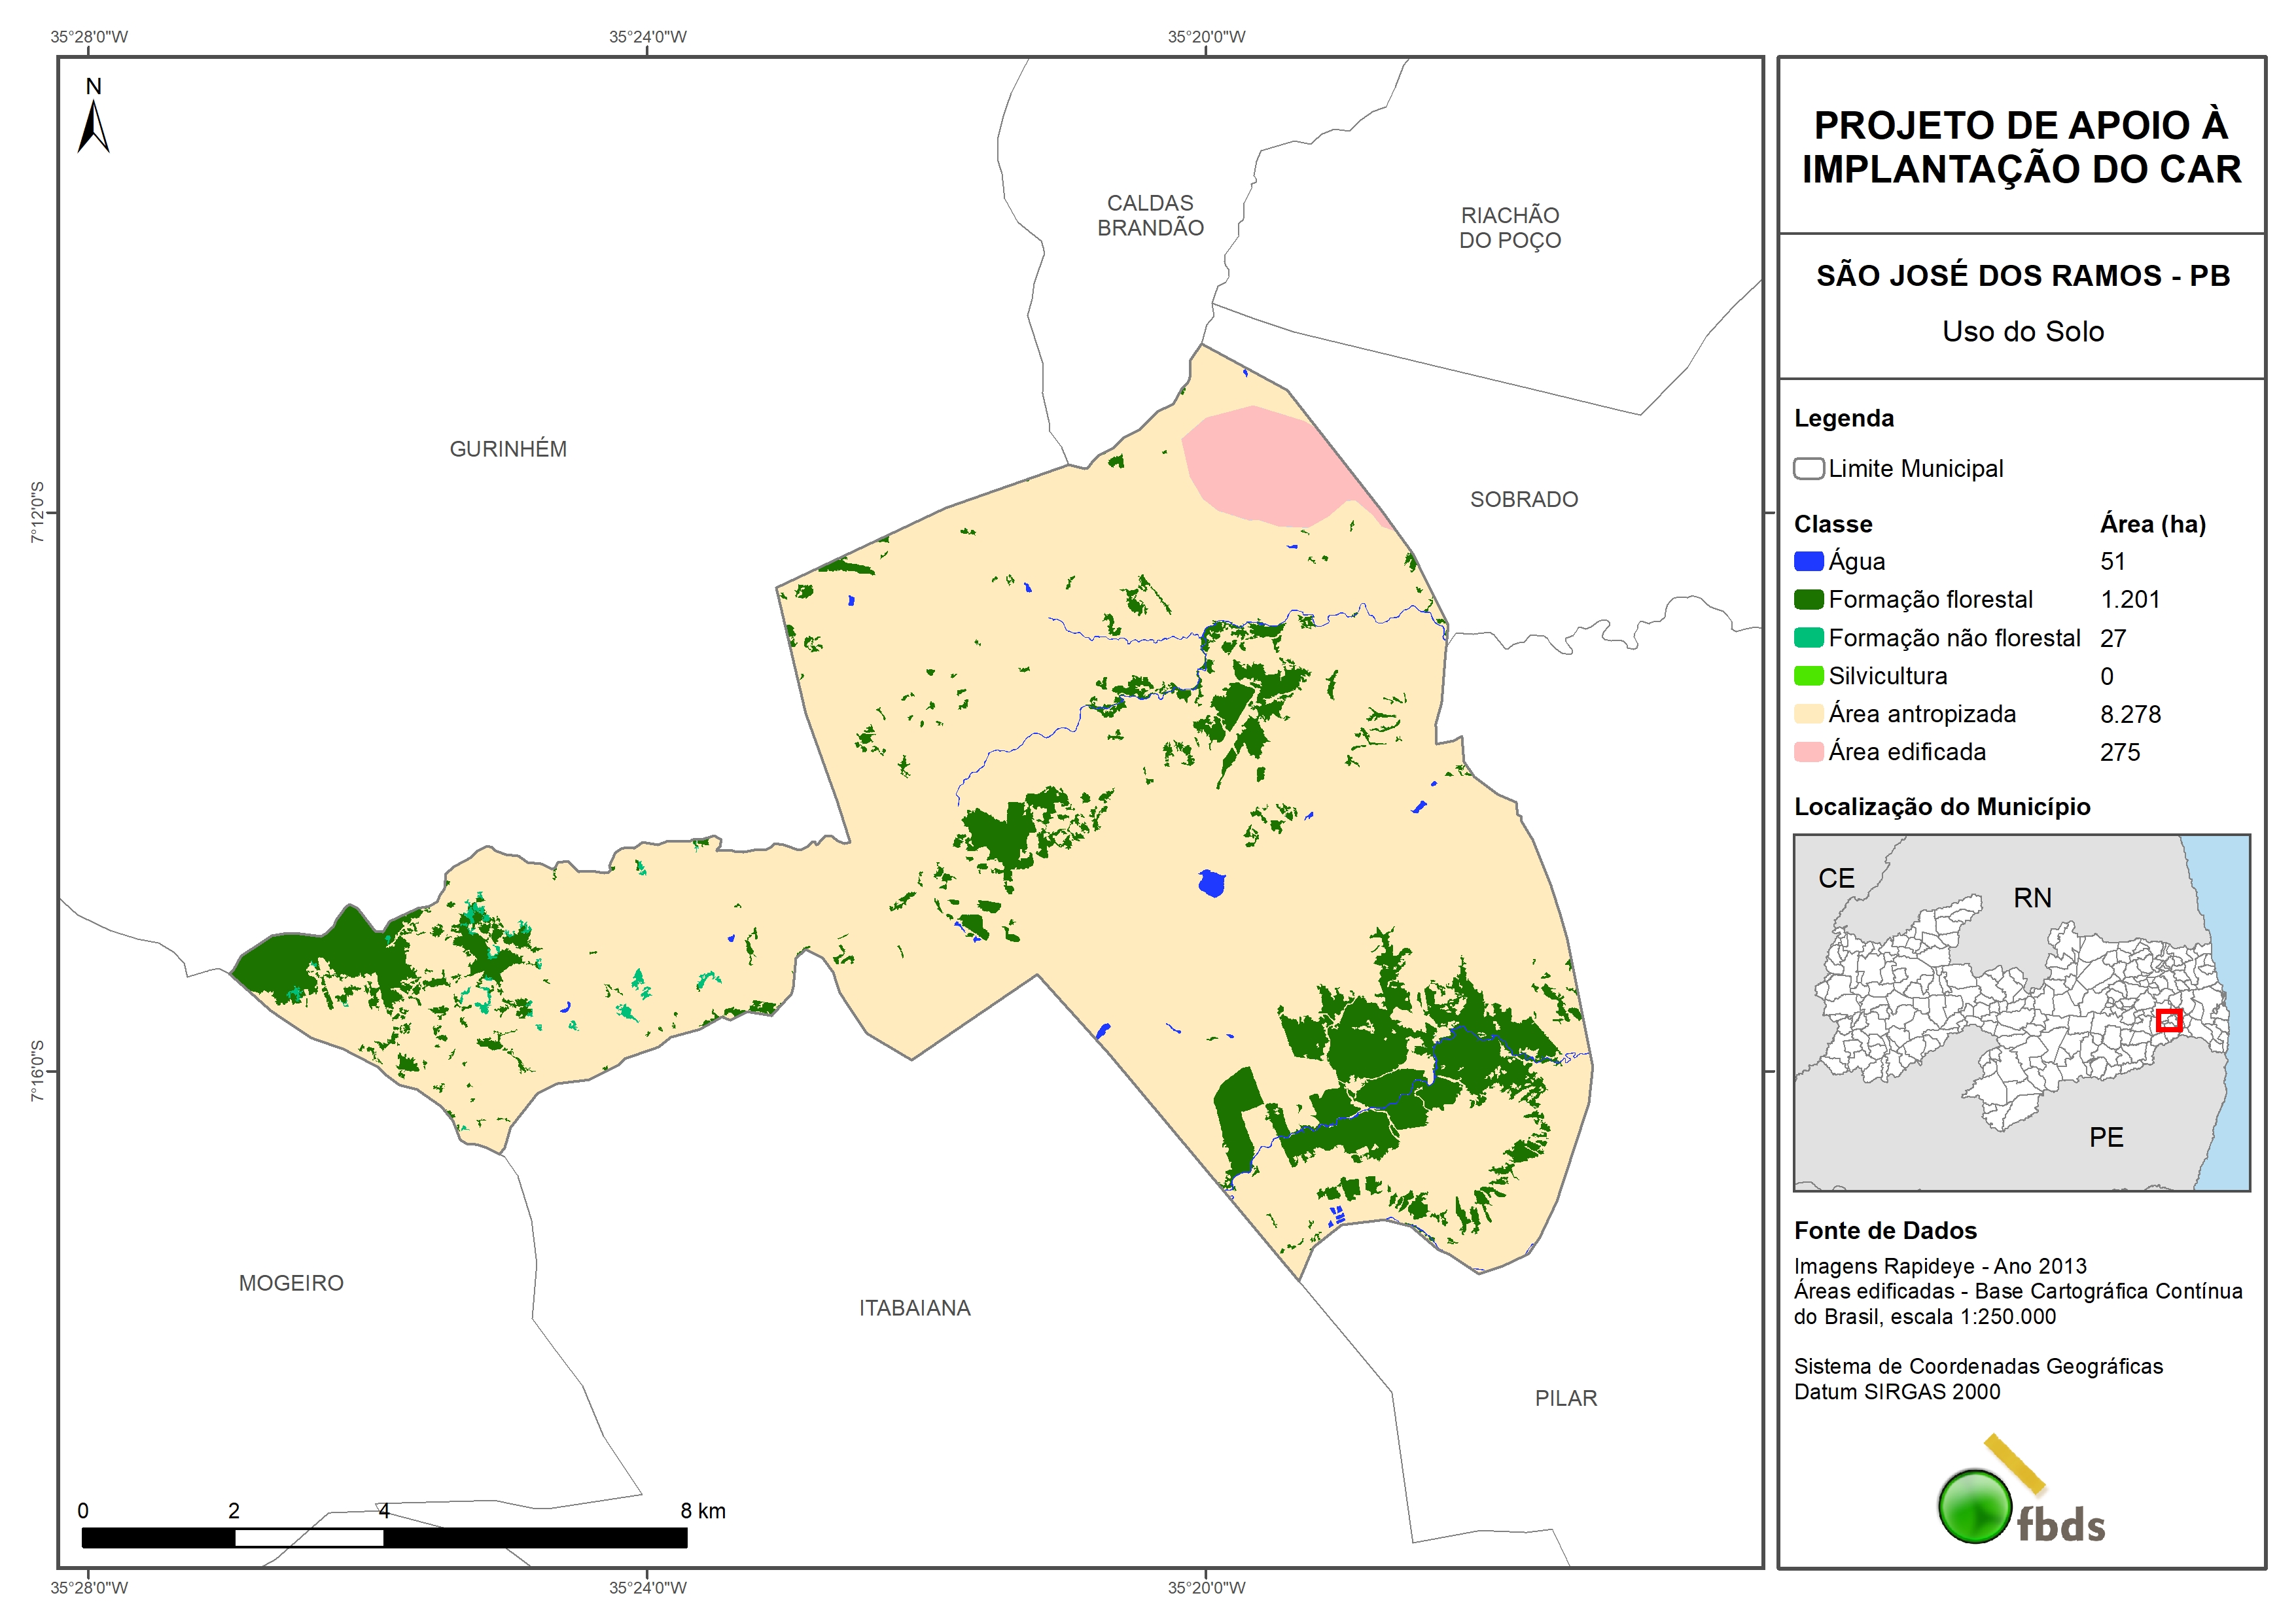Click the round blue lake on the map

(x=1211, y=883)
